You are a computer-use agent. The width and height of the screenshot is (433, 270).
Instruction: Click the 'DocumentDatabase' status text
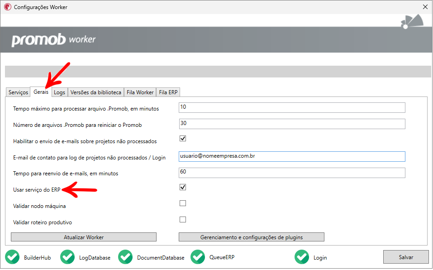[161, 258]
